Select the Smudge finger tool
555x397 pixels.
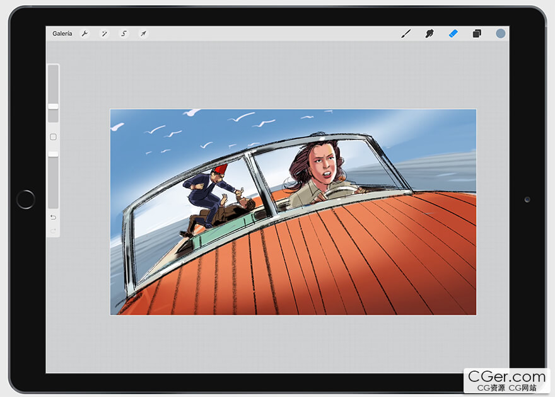(x=429, y=33)
